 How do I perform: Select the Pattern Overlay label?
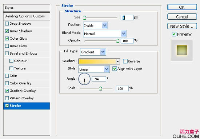point(21,98)
